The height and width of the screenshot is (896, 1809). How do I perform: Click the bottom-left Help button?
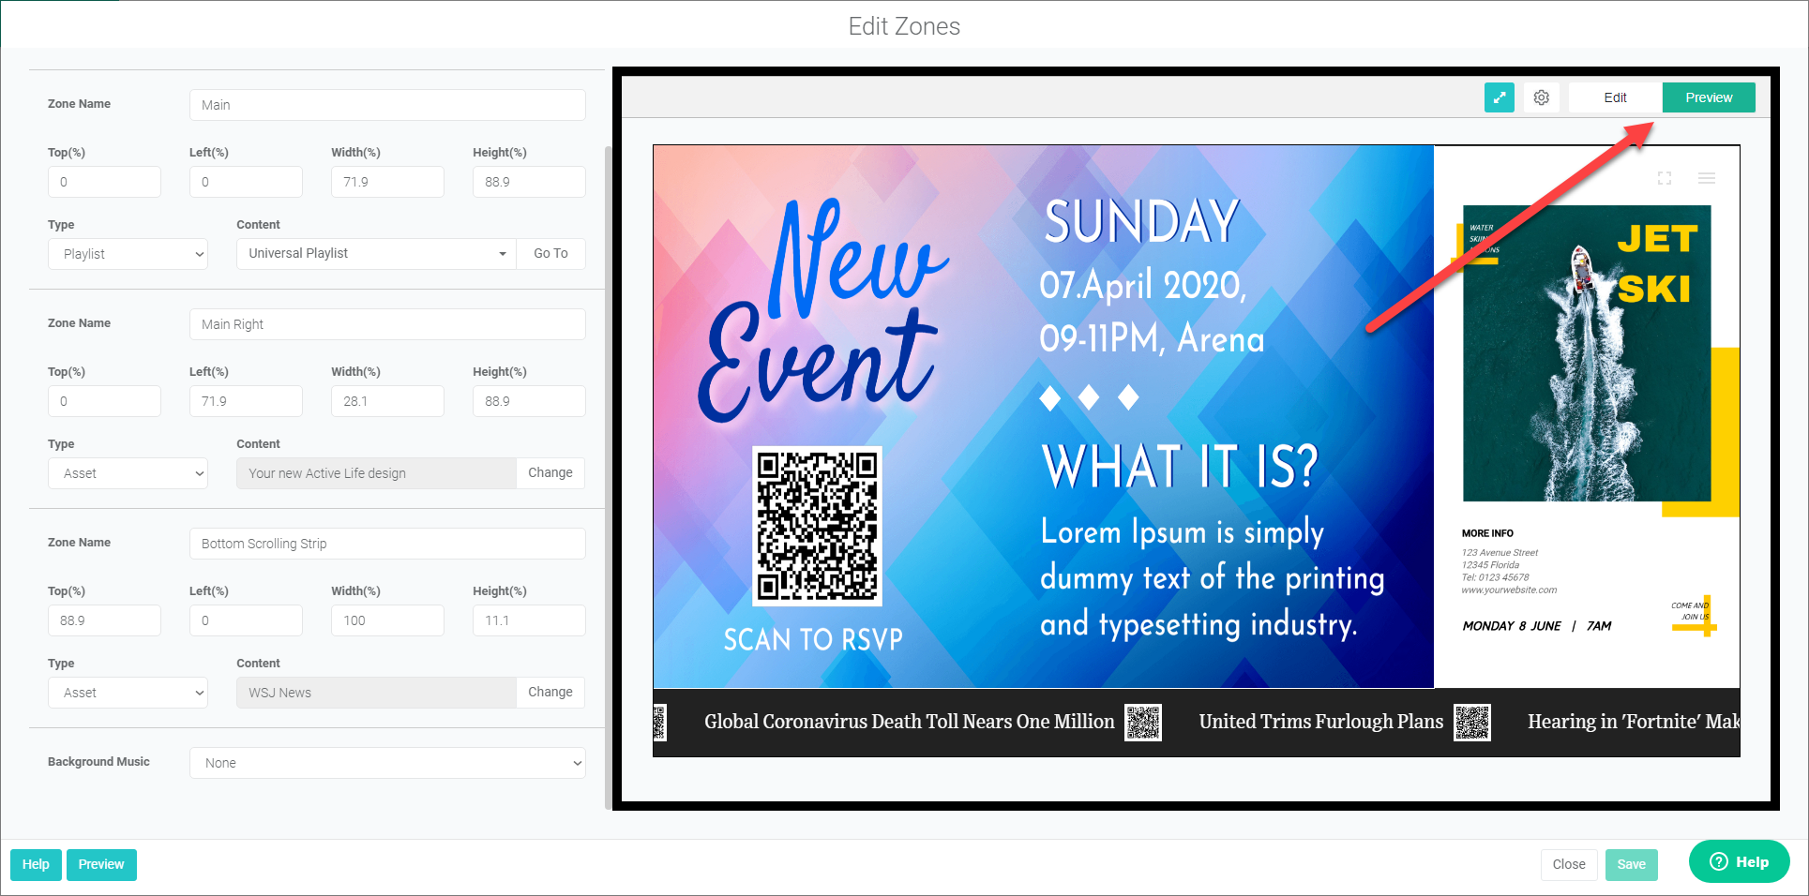pos(36,864)
